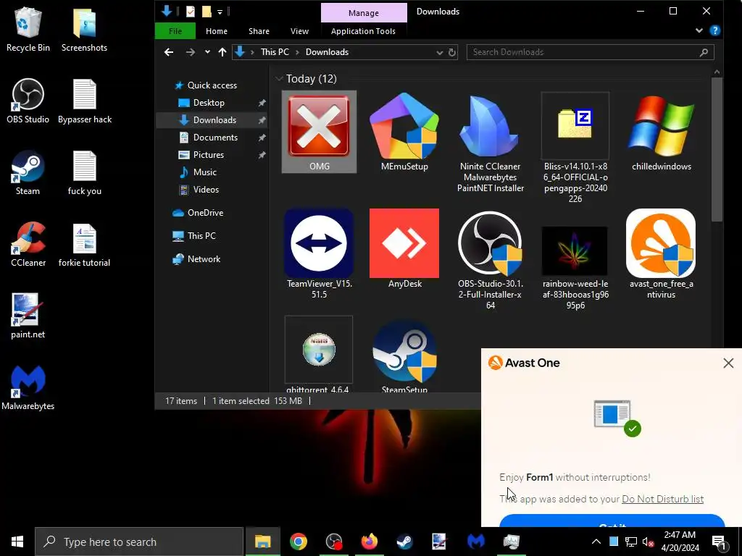This screenshot has height=556, width=742.
Task: Go forward in File Explorer
Action: [x=191, y=52]
